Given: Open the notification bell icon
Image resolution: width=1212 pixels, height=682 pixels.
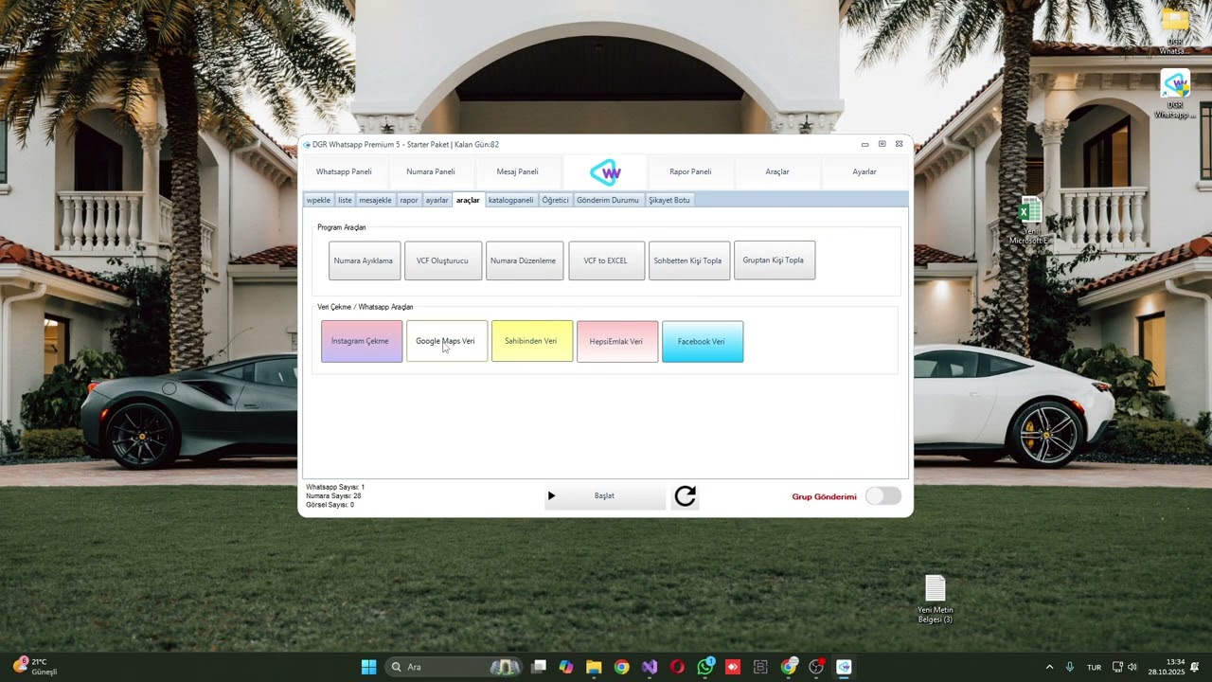Looking at the screenshot, I should pyautogui.click(x=1196, y=667).
